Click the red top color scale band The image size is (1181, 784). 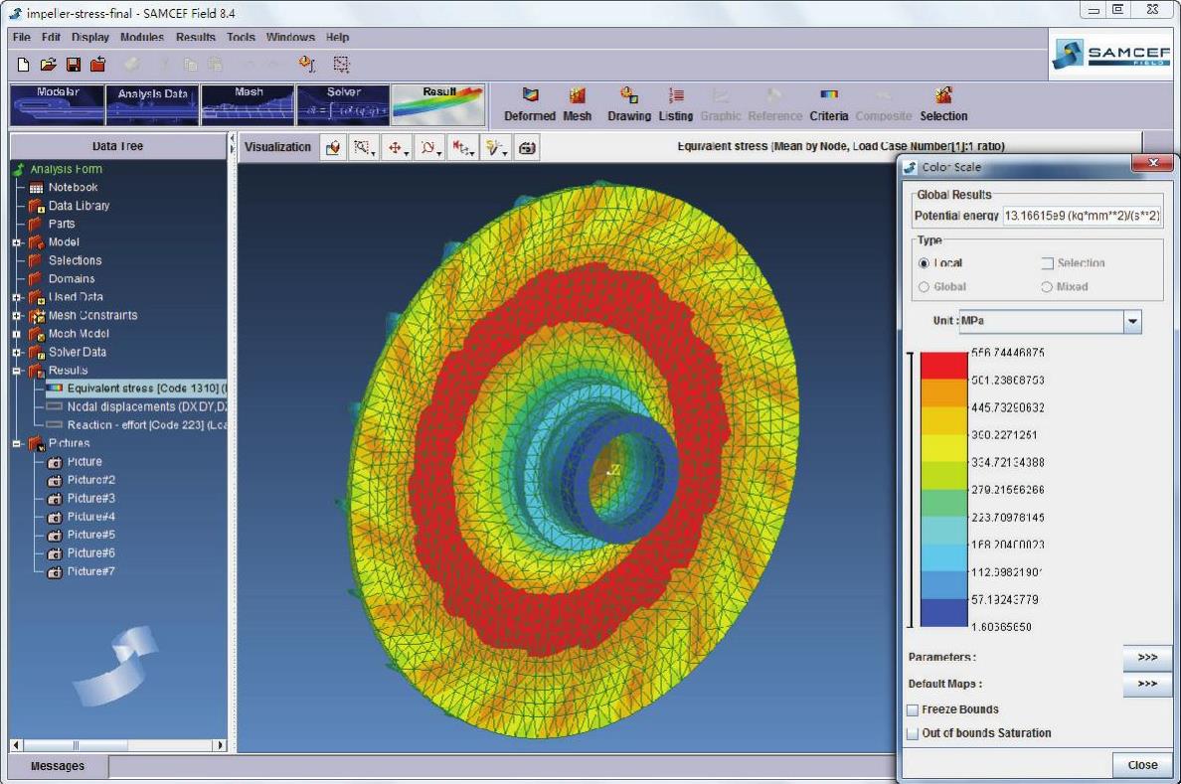943,366
